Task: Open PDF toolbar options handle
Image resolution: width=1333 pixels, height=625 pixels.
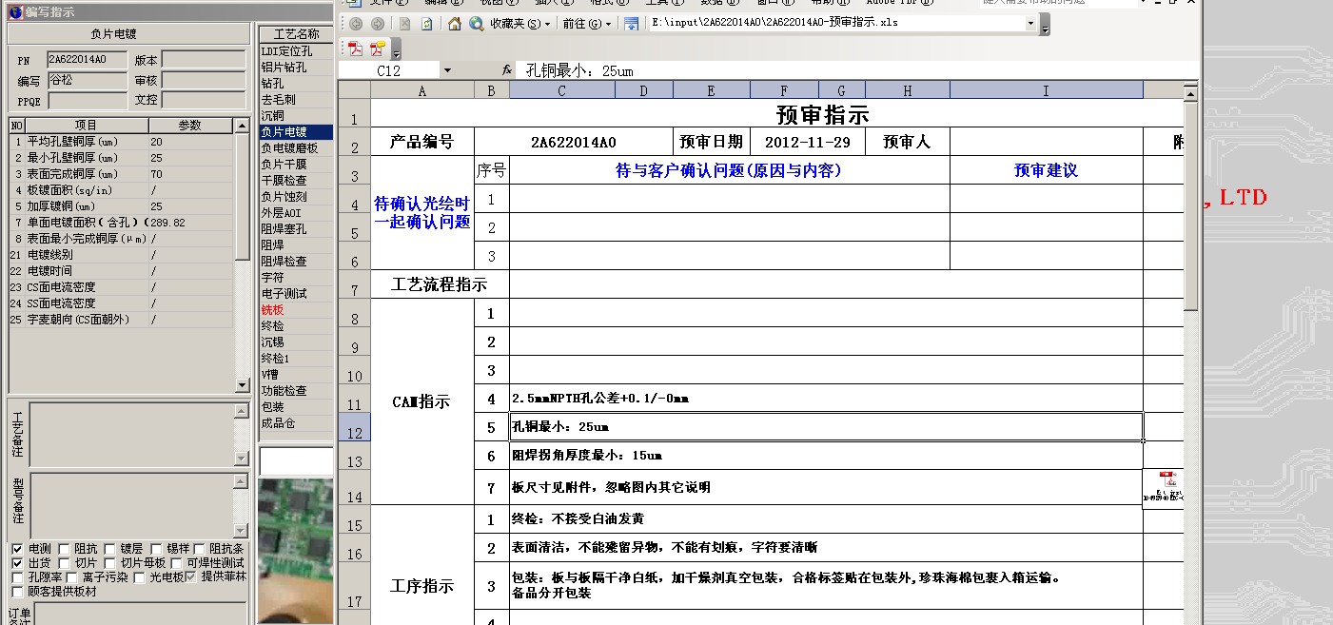Action: pyautogui.click(x=396, y=49)
